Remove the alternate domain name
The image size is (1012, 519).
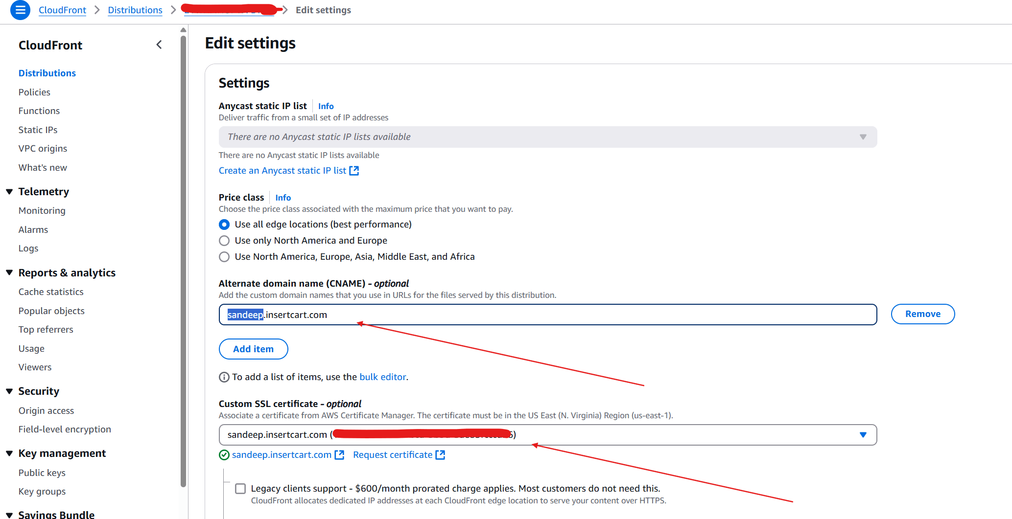click(x=922, y=314)
